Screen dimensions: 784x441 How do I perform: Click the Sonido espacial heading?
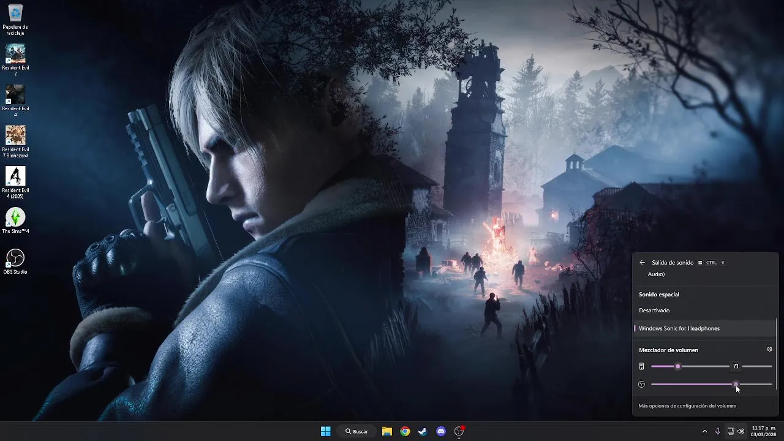click(659, 295)
